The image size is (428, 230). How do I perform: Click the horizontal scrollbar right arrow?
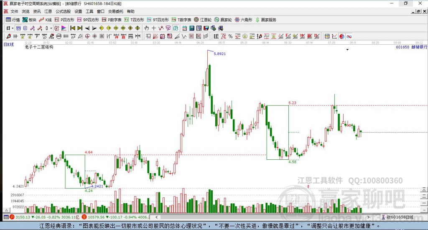click(x=368, y=217)
